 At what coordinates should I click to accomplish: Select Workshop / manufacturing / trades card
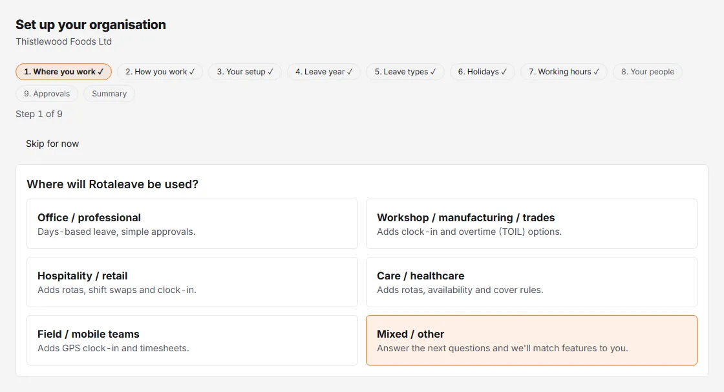tap(531, 224)
